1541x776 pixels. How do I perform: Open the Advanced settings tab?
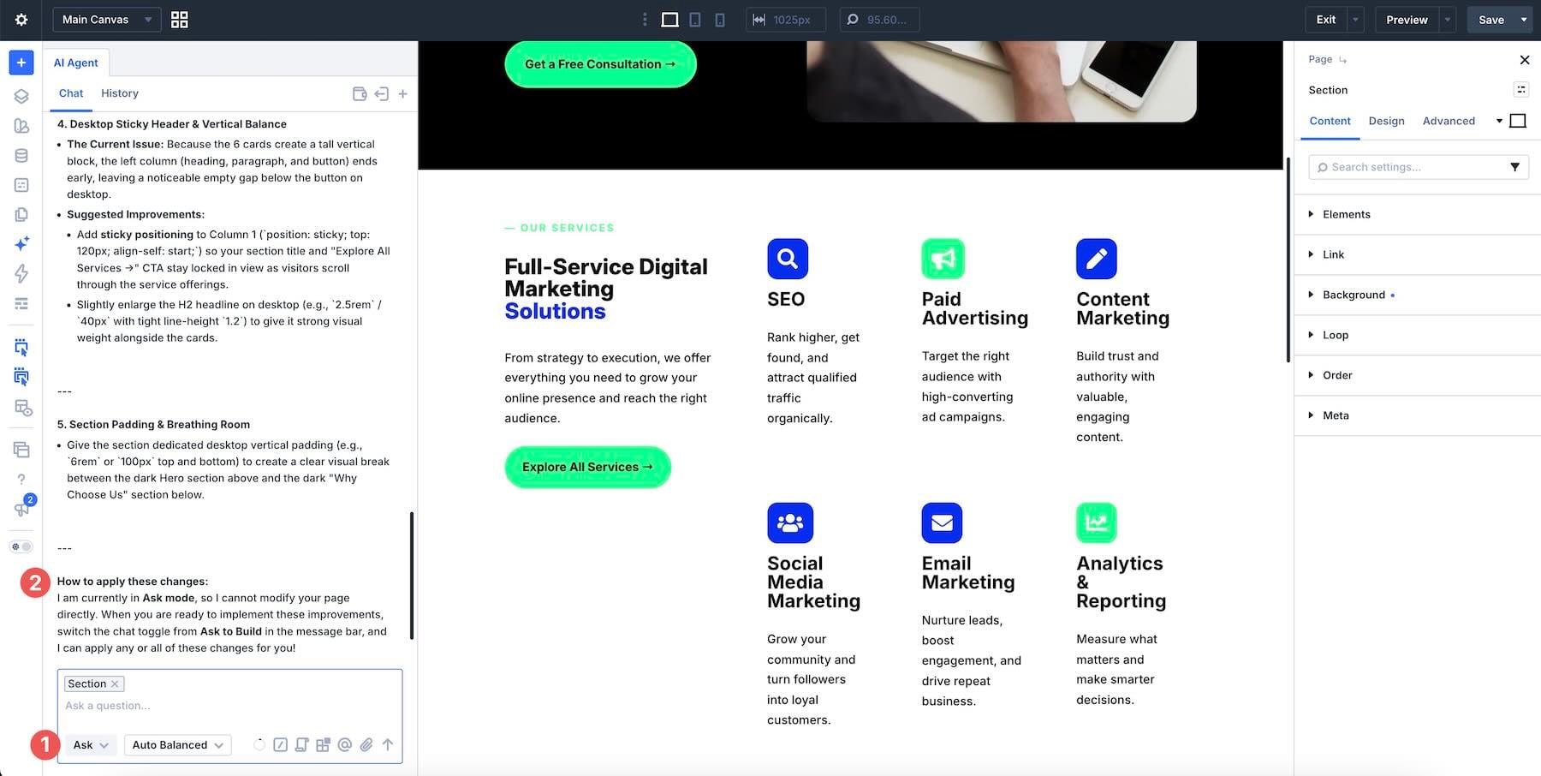1449,121
